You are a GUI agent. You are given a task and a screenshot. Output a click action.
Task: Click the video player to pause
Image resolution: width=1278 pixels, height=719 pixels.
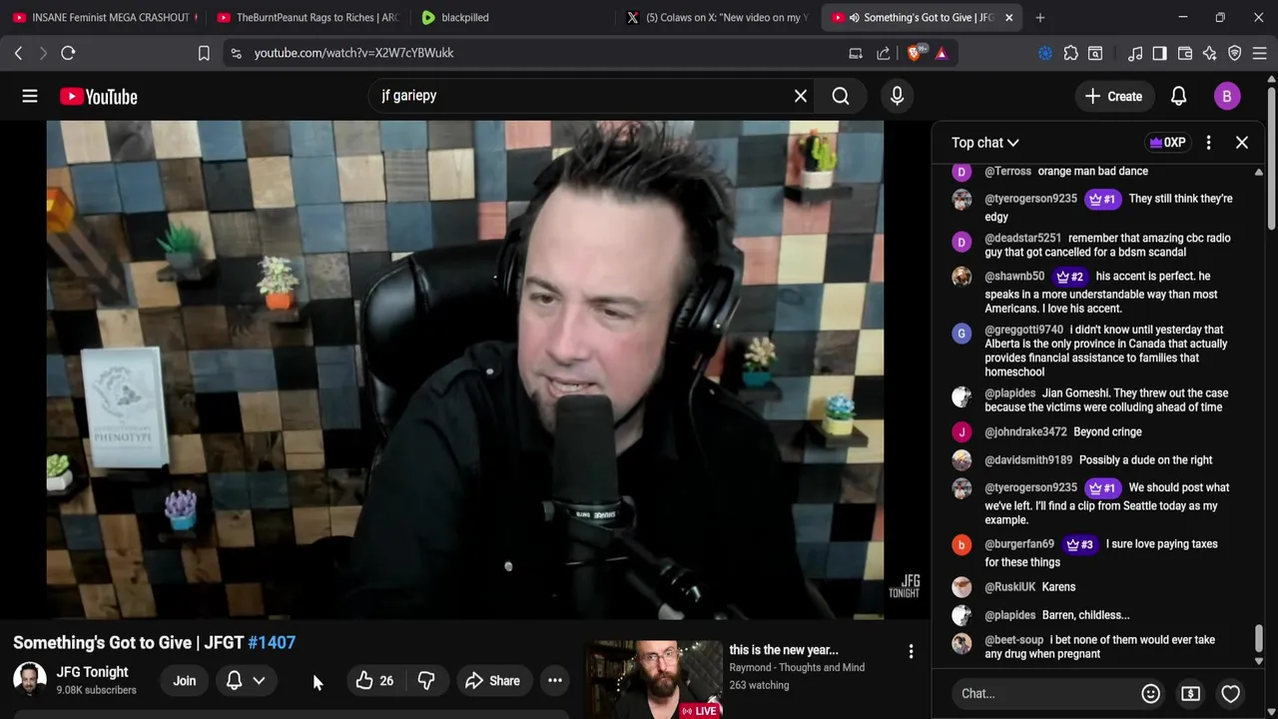[x=464, y=369]
